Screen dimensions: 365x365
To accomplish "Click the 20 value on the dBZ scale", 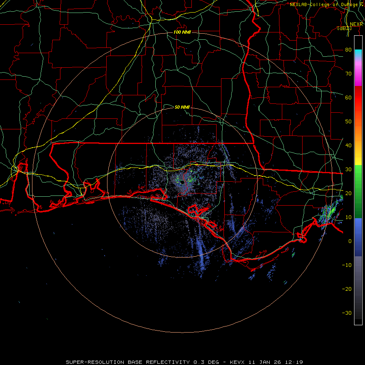I will [348, 193].
